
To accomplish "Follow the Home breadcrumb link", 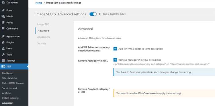I will [39, 3].
